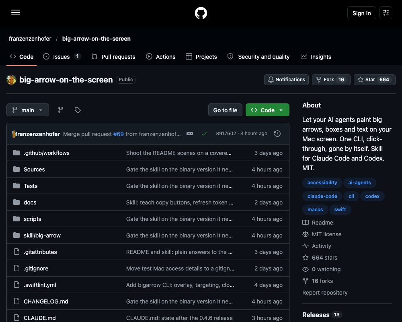
Task: Select the claude-code topic tag
Action: [x=322, y=196]
